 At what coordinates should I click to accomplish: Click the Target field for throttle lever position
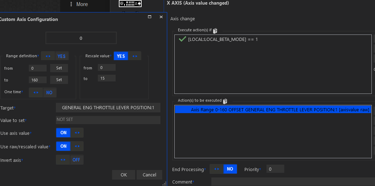click(x=108, y=108)
